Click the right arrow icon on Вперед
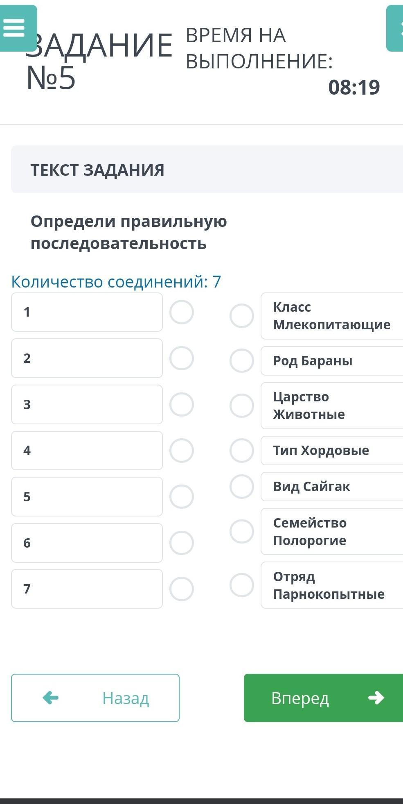403x804 pixels. point(376,698)
